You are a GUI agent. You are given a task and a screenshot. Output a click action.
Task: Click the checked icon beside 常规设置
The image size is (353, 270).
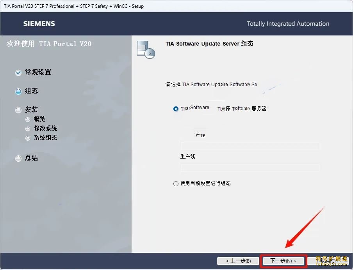point(18,73)
